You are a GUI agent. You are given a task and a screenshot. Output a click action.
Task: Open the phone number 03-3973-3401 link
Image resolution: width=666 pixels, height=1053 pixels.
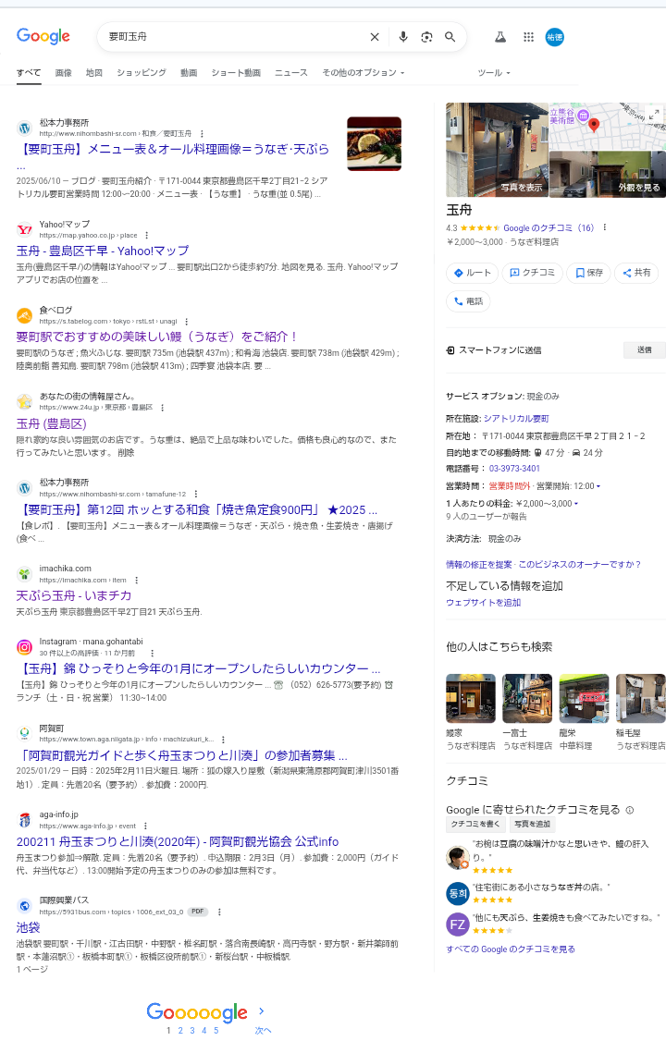pyautogui.click(x=514, y=469)
